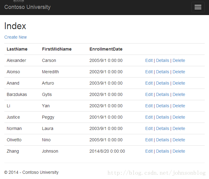Image resolution: width=209 pixels, height=179 pixels.
Task: Open Details for Li Yan
Action: [x=162, y=106]
